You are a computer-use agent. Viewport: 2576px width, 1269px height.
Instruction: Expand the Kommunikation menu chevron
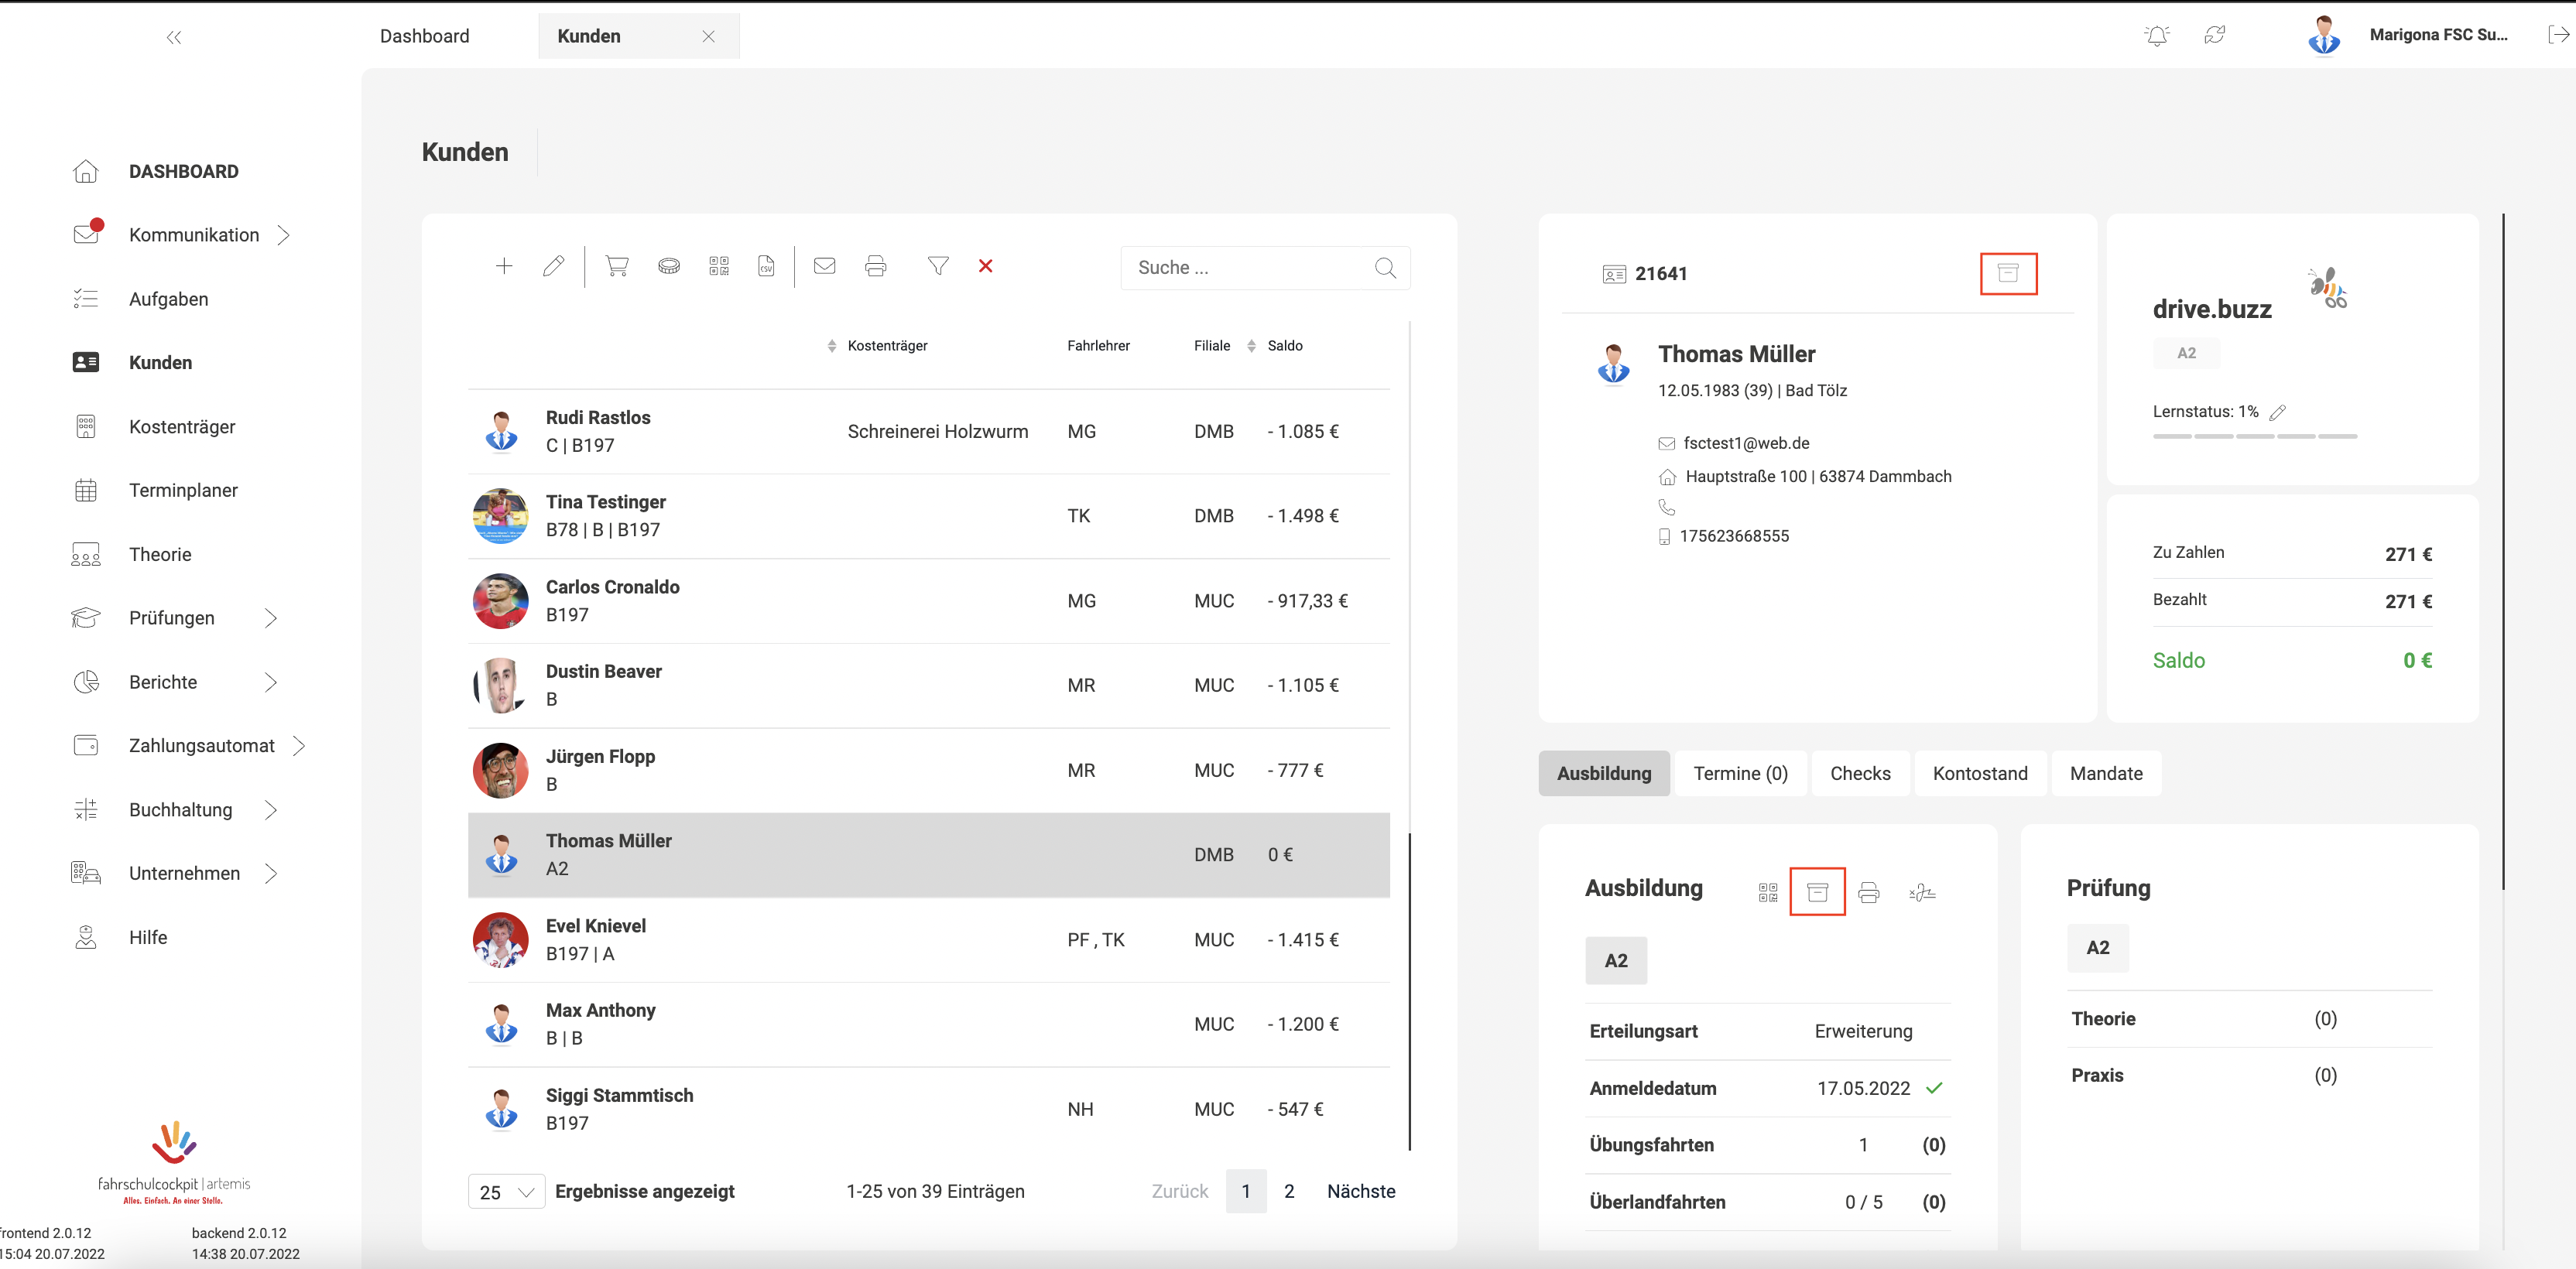[283, 235]
